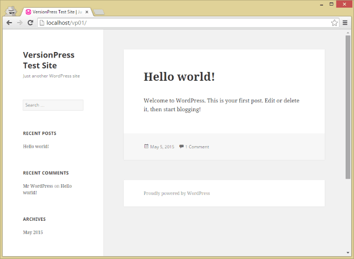Click the browser forward arrow

tap(20, 23)
